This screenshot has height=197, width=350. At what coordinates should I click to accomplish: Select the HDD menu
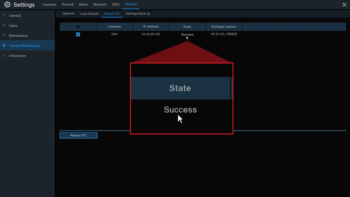[x=115, y=4]
